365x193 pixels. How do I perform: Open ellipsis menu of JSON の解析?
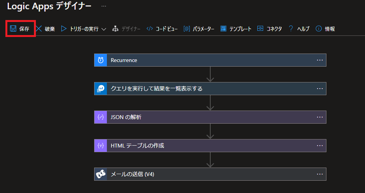pos(320,117)
